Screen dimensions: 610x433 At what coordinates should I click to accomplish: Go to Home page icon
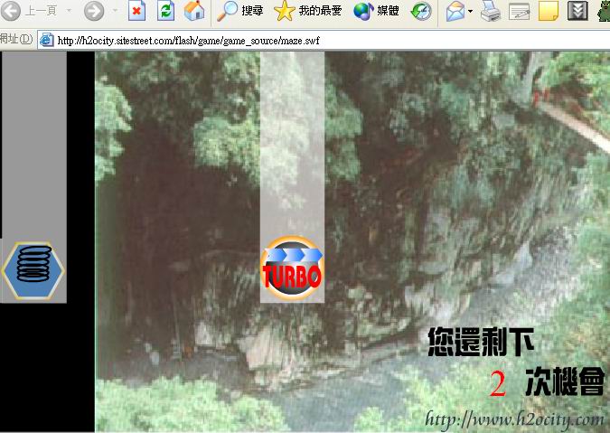(x=194, y=11)
